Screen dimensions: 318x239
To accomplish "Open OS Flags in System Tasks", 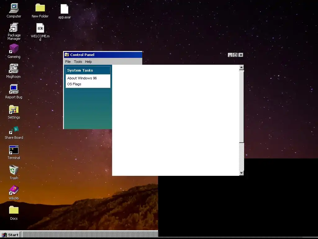I will click(74, 84).
